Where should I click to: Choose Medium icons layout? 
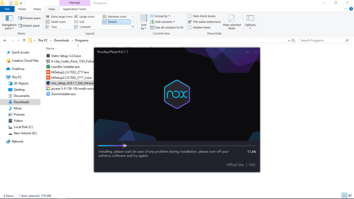(x=115, y=16)
